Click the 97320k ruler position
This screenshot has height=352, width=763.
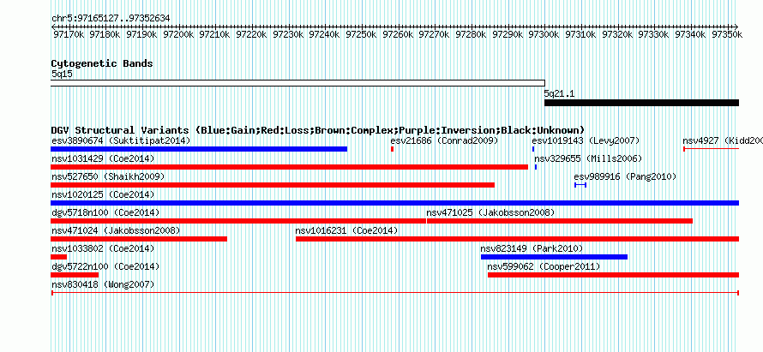pyautogui.click(x=617, y=34)
